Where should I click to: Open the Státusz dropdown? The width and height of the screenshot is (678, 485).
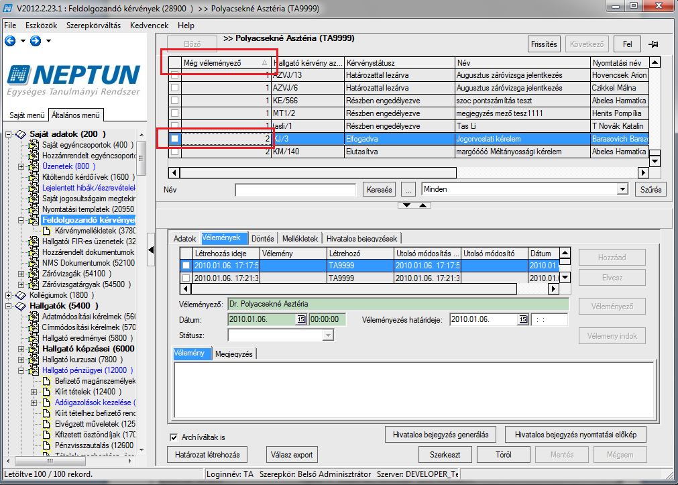tap(328, 335)
